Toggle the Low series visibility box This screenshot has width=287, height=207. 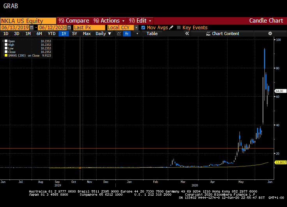(x=6, y=48)
